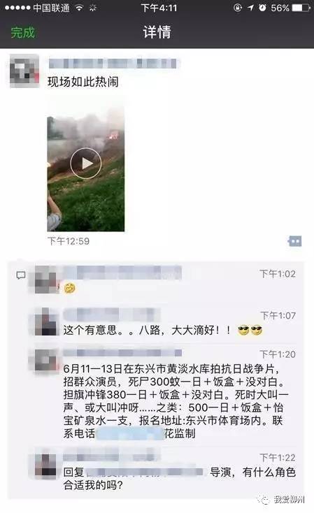Tap avatar of the 八路 commenter
This screenshot has height=513, width=314.
[46, 321]
